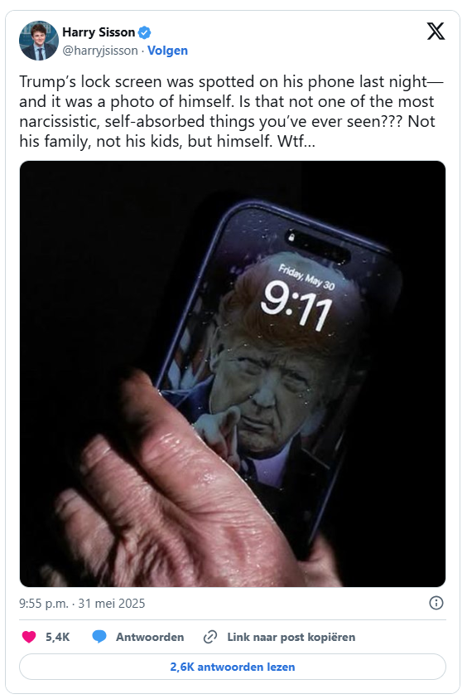Open the tweet text about Trump's lock screen
467x699 pixels.
pos(232,111)
